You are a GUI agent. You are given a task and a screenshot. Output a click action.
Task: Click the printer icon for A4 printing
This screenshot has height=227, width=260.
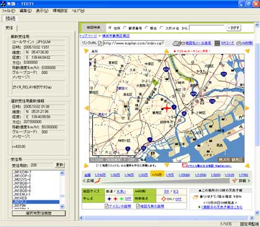(x=239, y=43)
